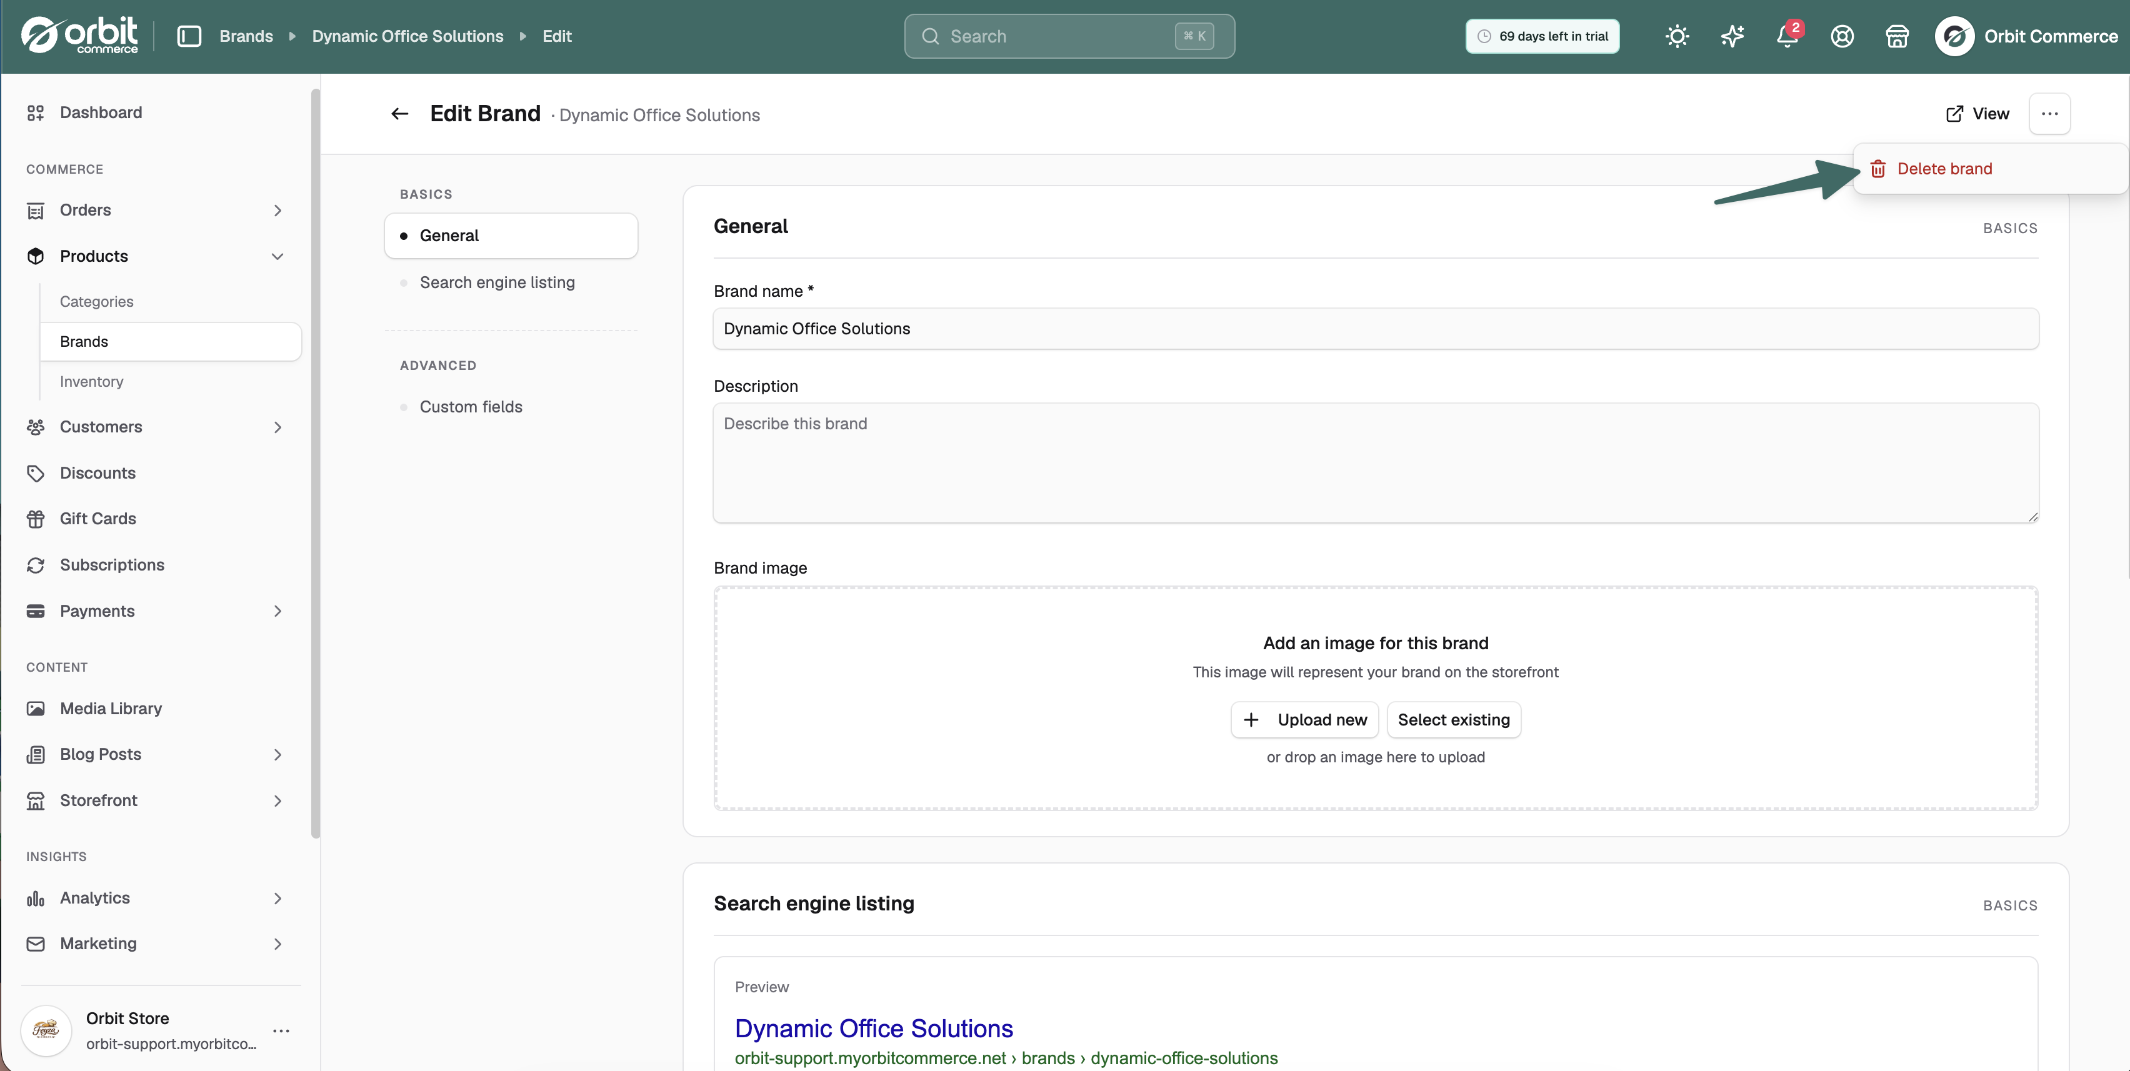Toggle the light/dark theme sun icon
The width and height of the screenshot is (2130, 1071).
click(1677, 36)
